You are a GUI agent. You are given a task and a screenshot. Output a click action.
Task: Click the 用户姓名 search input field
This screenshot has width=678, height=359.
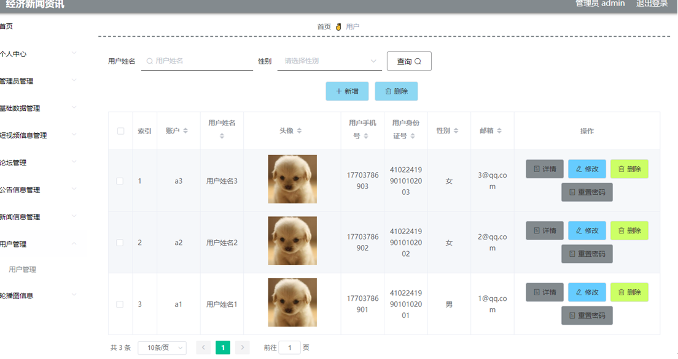click(197, 61)
